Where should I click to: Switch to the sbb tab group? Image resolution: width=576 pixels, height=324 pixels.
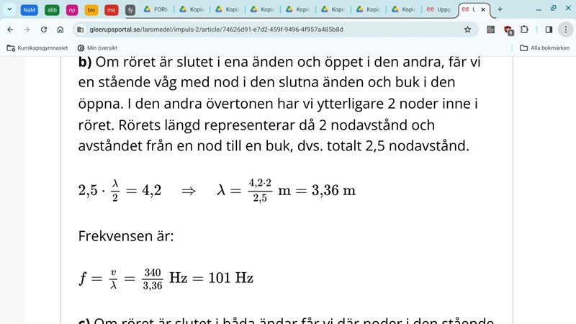click(x=52, y=10)
